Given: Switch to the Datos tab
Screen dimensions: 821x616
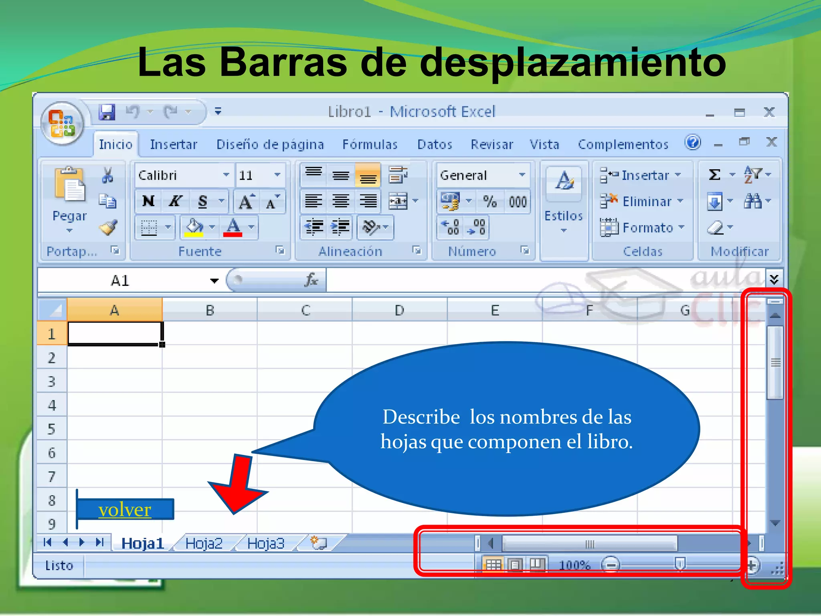Looking at the screenshot, I should coord(435,144).
